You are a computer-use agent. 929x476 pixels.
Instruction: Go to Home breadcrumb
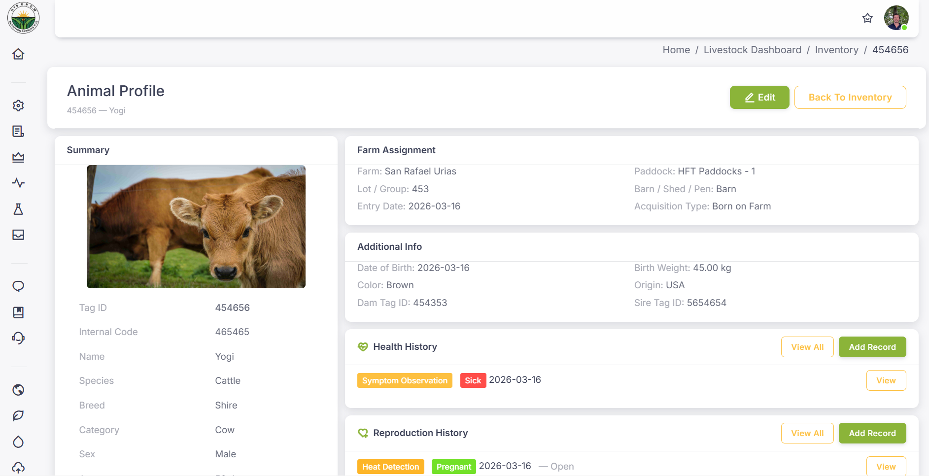click(676, 50)
